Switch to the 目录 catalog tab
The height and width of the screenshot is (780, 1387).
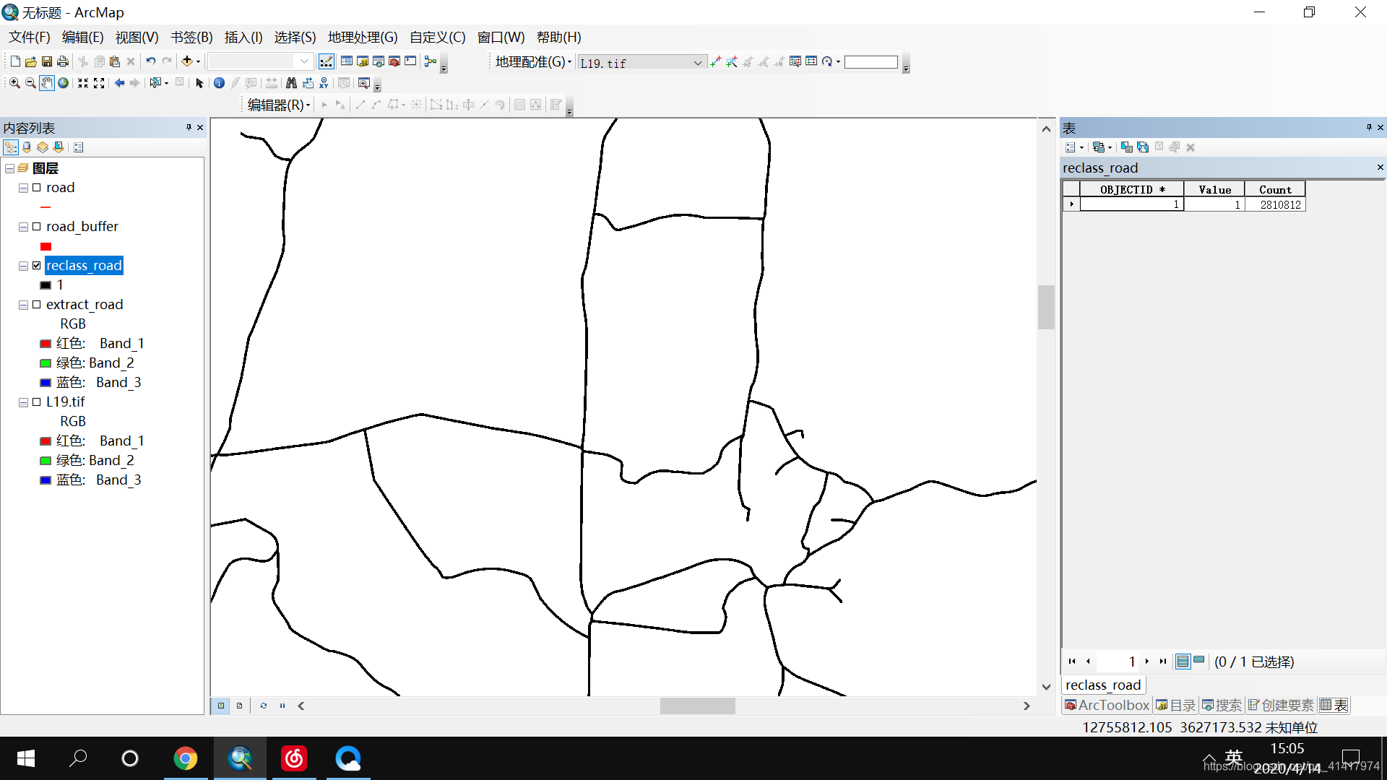pos(1176,705)
